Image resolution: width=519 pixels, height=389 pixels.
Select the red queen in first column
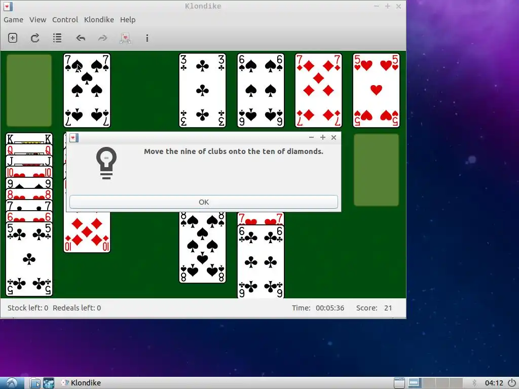click(29, 149)
